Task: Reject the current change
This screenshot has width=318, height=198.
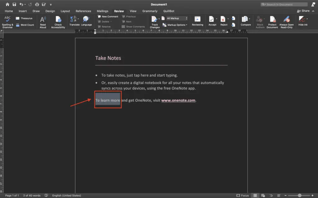Action: tap(223, 21)
